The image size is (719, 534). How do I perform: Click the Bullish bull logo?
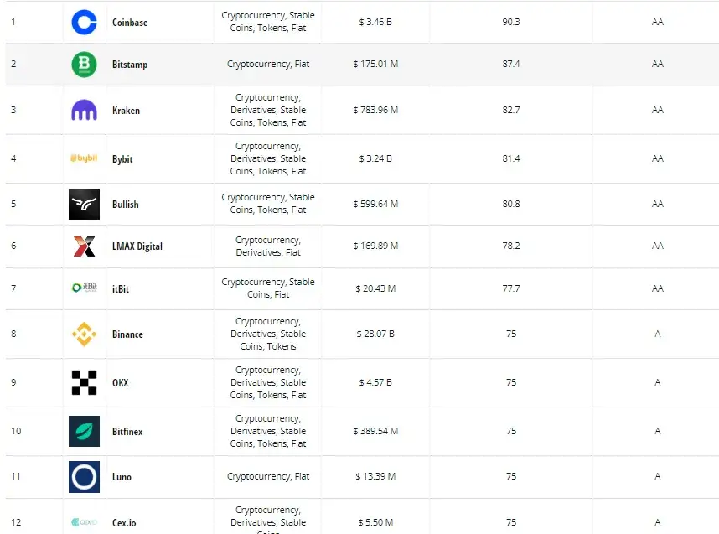coord(85,204)
